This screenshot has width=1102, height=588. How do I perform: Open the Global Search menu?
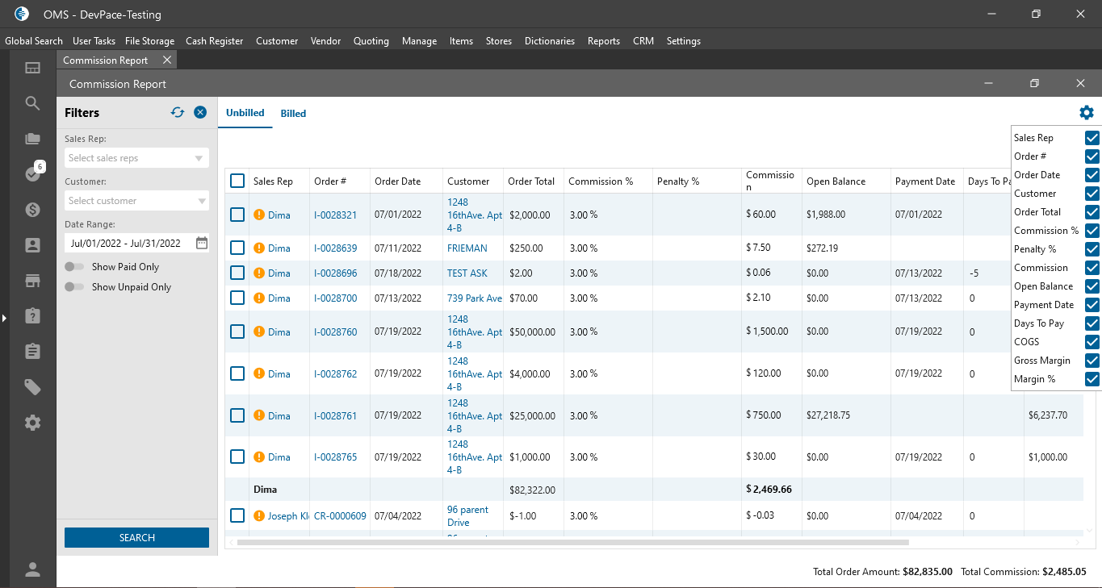pyautogui.click(x=34, y=41)
